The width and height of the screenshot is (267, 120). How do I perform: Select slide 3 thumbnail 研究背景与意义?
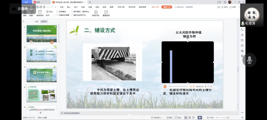pyautogui.click(x=41, y=74)
